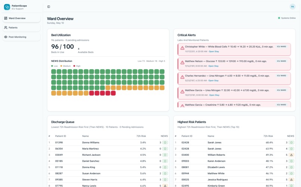The width and height of the screenshot is (301, 187).
Task: Click NEWS status icon for Karen Anderson
Action: (291, 161)
